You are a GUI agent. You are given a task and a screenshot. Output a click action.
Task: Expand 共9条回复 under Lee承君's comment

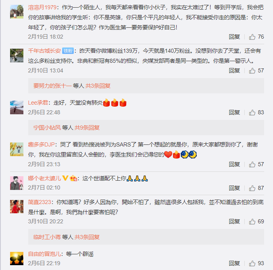(87, 128)
